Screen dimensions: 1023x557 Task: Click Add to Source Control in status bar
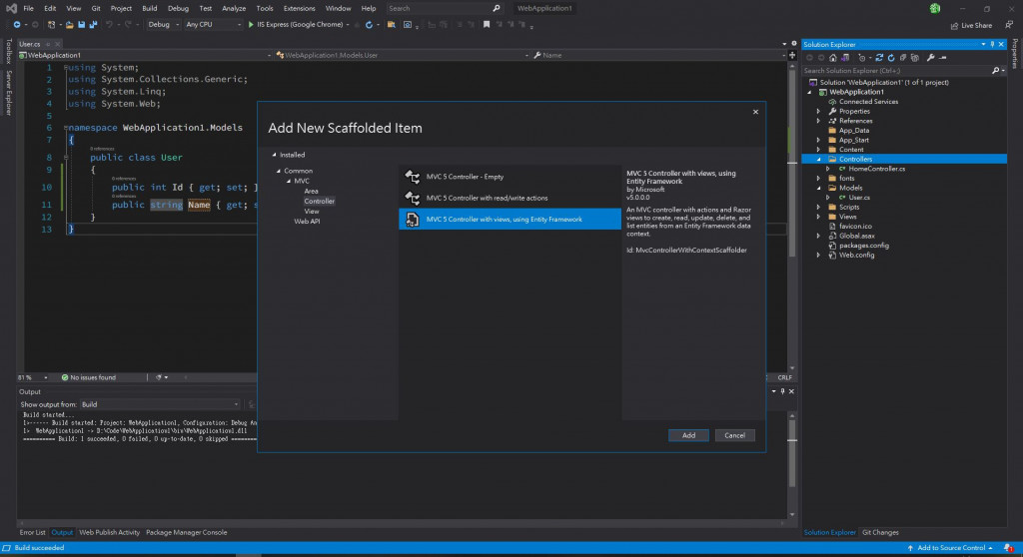950,548
